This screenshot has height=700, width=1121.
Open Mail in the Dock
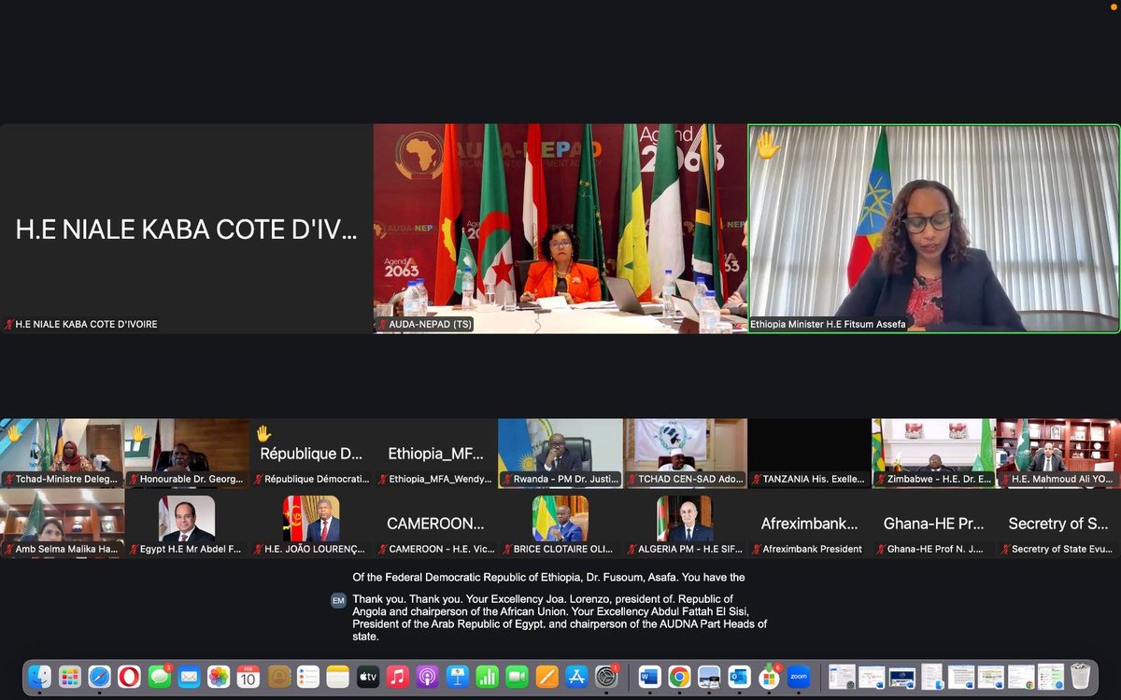coord(189,677)
